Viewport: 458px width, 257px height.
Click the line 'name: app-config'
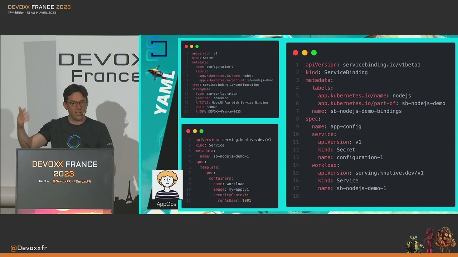(336, 126)
